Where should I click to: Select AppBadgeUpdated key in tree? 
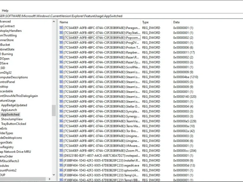[x=14, y=105]
